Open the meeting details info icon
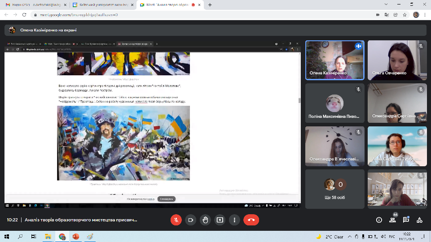The height and width of the screenshot is (242, 431). pos(379,220)
